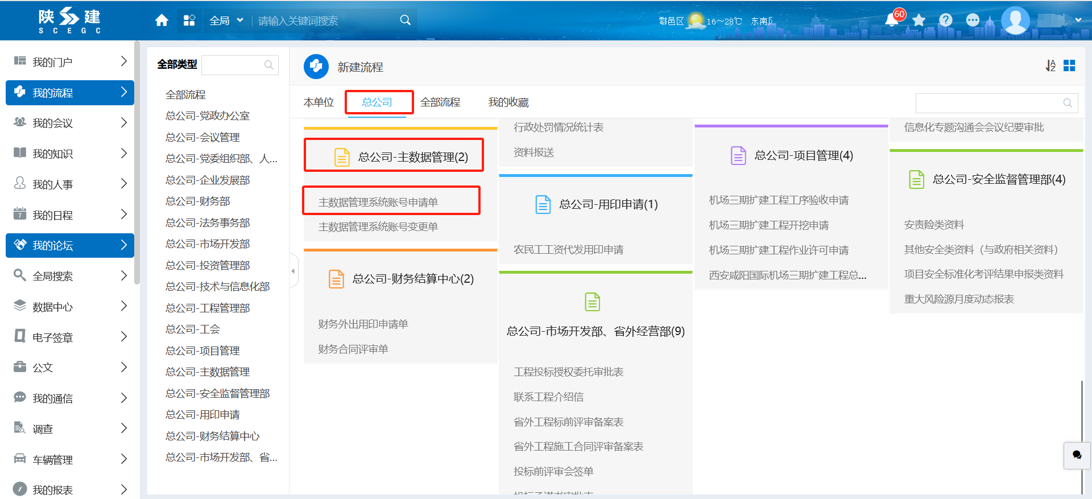The height and width of the screenshot is (499, 1092).
Task: Click the user avatar in header
Action: pyautogui.click(x=1015, y=20)
